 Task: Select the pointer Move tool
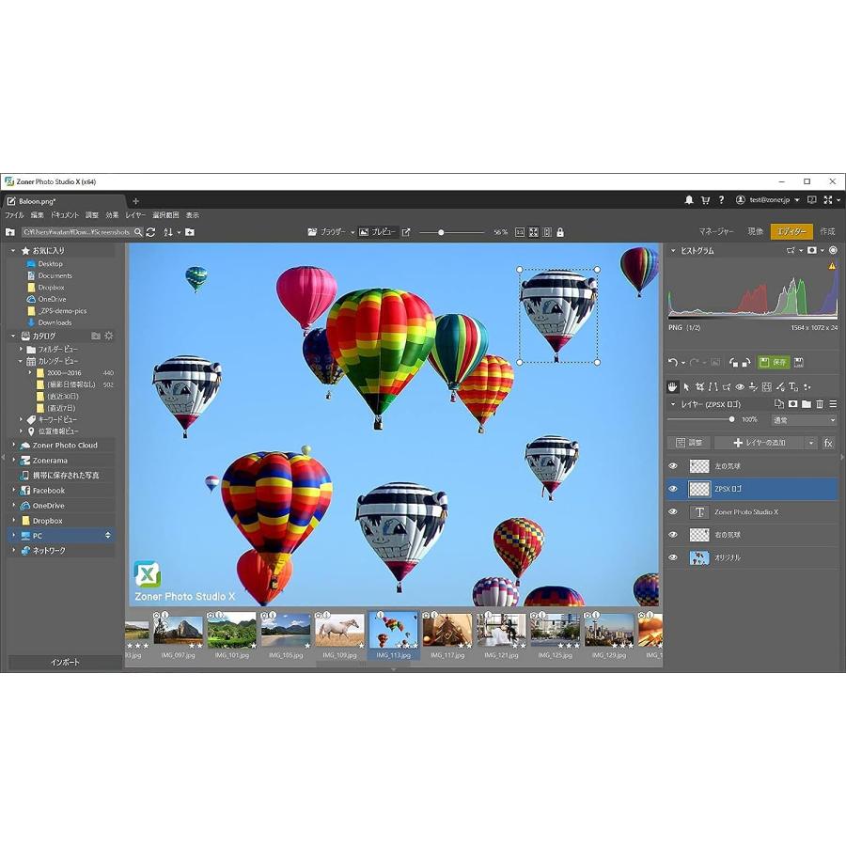click(686, 386)
